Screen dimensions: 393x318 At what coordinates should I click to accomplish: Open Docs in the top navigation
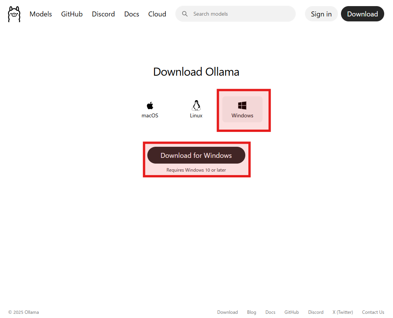point(132,14)
